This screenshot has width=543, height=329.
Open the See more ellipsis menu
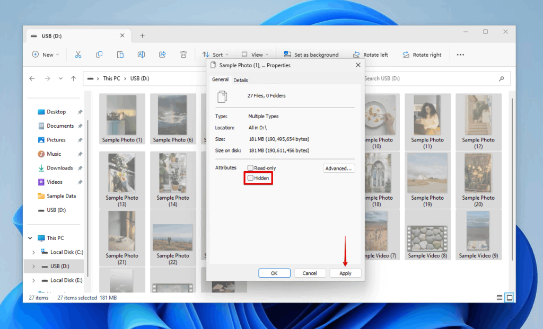click(460, 55)
